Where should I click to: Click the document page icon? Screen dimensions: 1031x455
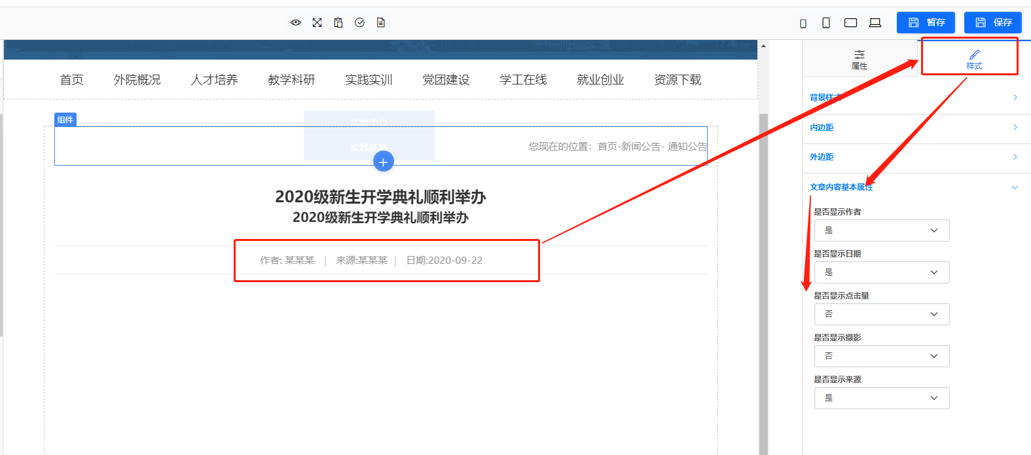[381, 22]
